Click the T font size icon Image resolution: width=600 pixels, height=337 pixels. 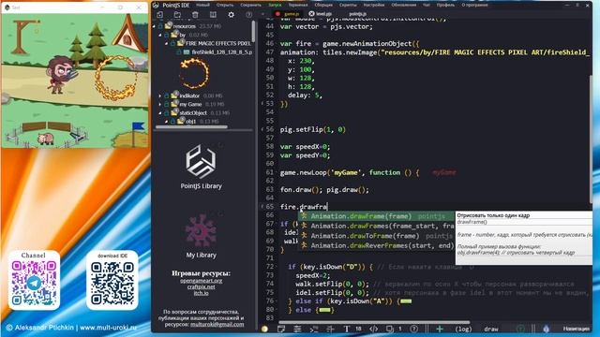point(347,329)
